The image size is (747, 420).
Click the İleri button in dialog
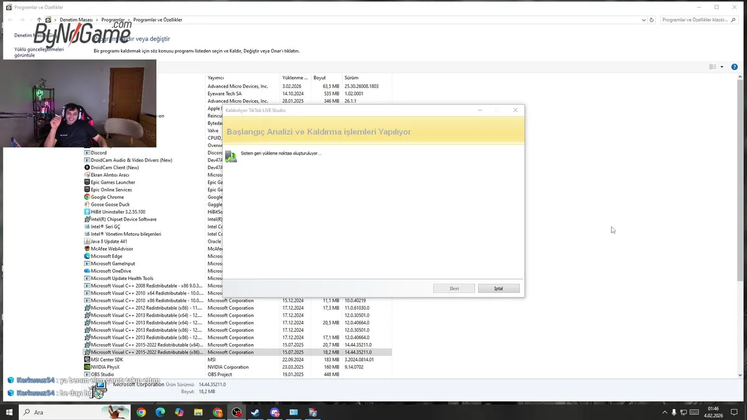pyautogui.click(x=454, y=289)
